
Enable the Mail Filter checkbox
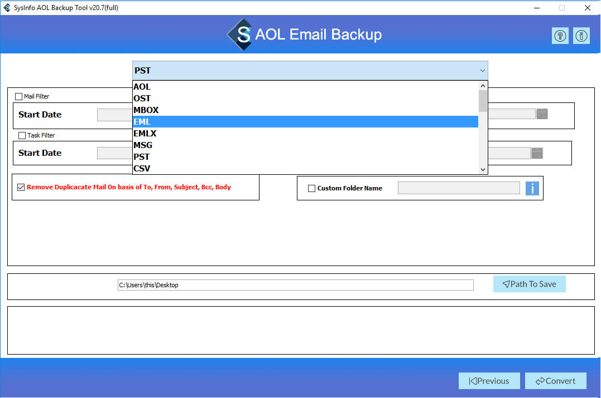19,96
